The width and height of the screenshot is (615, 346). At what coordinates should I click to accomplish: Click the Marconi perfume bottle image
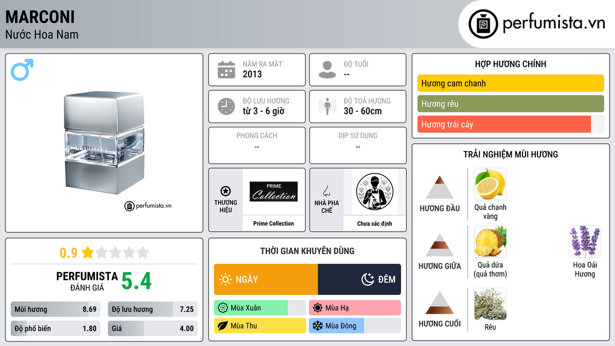coord(105,142)
